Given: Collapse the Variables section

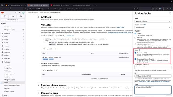Looking at the screenshot, I should coord(38,25).
